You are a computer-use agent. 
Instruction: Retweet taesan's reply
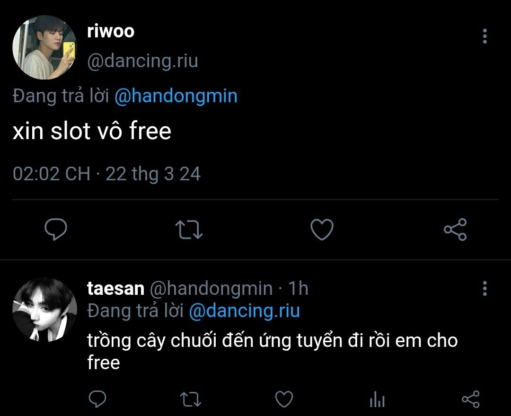point(191,399)
